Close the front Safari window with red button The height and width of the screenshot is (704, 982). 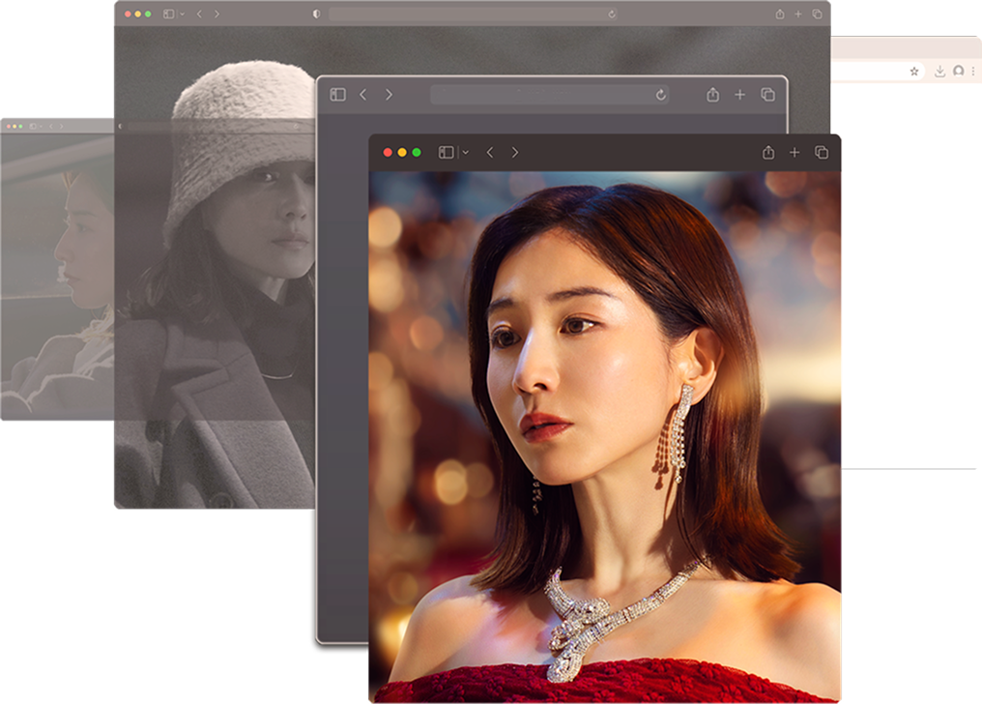coord(388,152)
